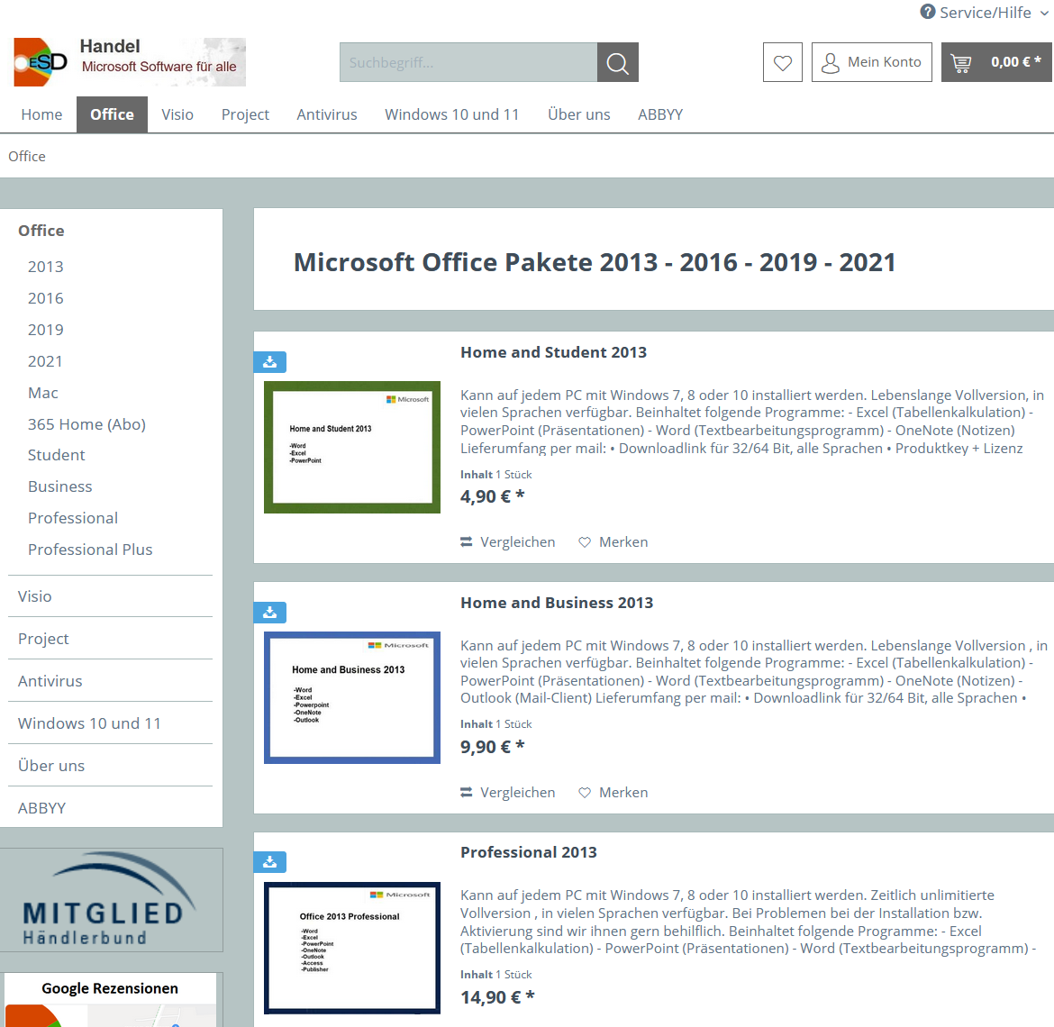Open Visio in the sidebar
The image size is (1054, 1027).
coord(35,597)
